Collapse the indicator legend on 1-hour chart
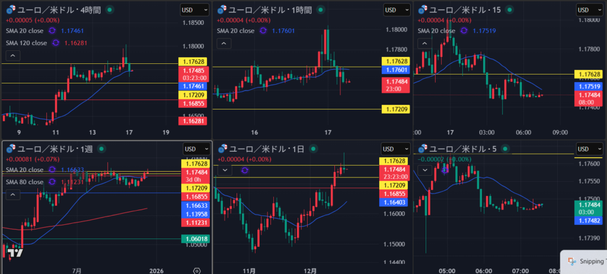607x274 pixels. [x=223, y=43]
